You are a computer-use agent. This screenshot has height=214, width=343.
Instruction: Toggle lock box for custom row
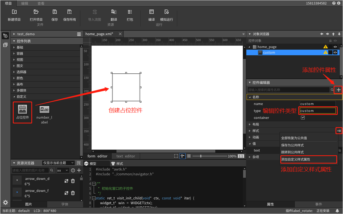[x=330, y=52]
